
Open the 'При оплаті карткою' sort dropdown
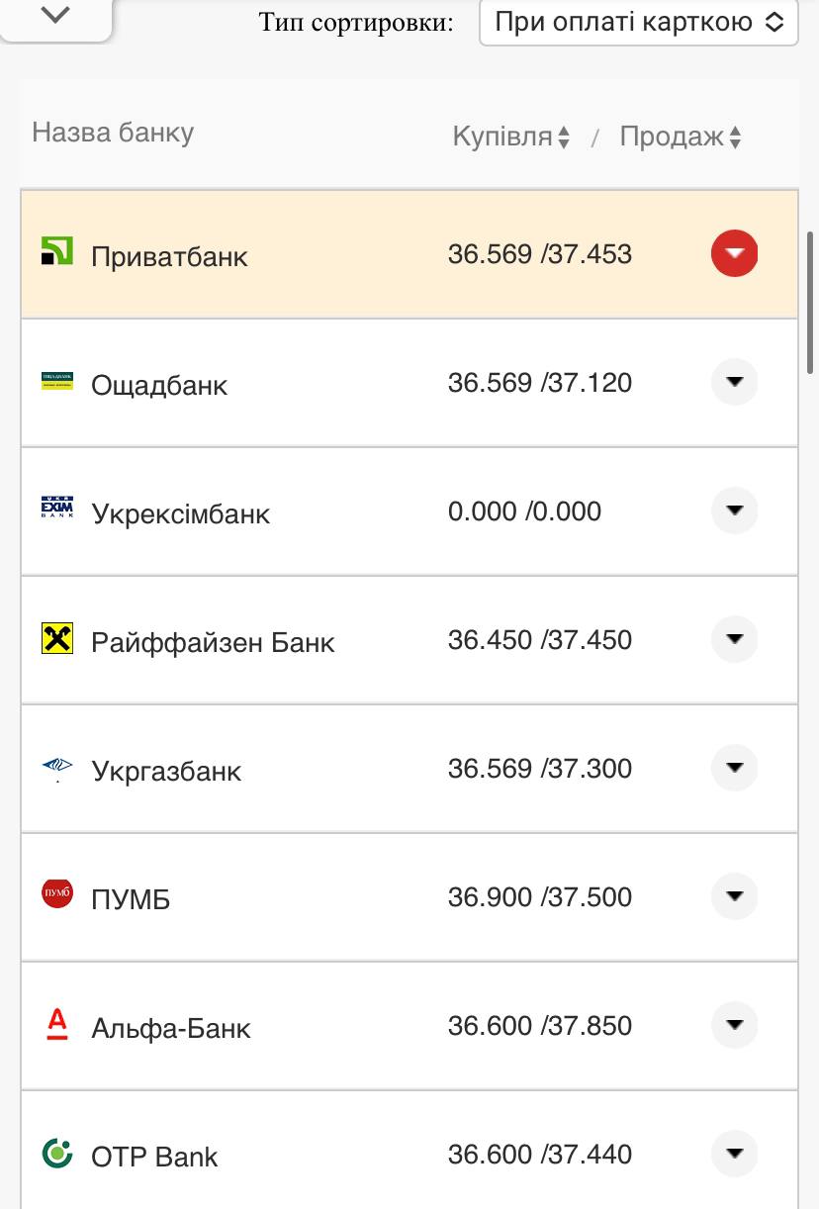pyautogui.click(x=638, y=22)
